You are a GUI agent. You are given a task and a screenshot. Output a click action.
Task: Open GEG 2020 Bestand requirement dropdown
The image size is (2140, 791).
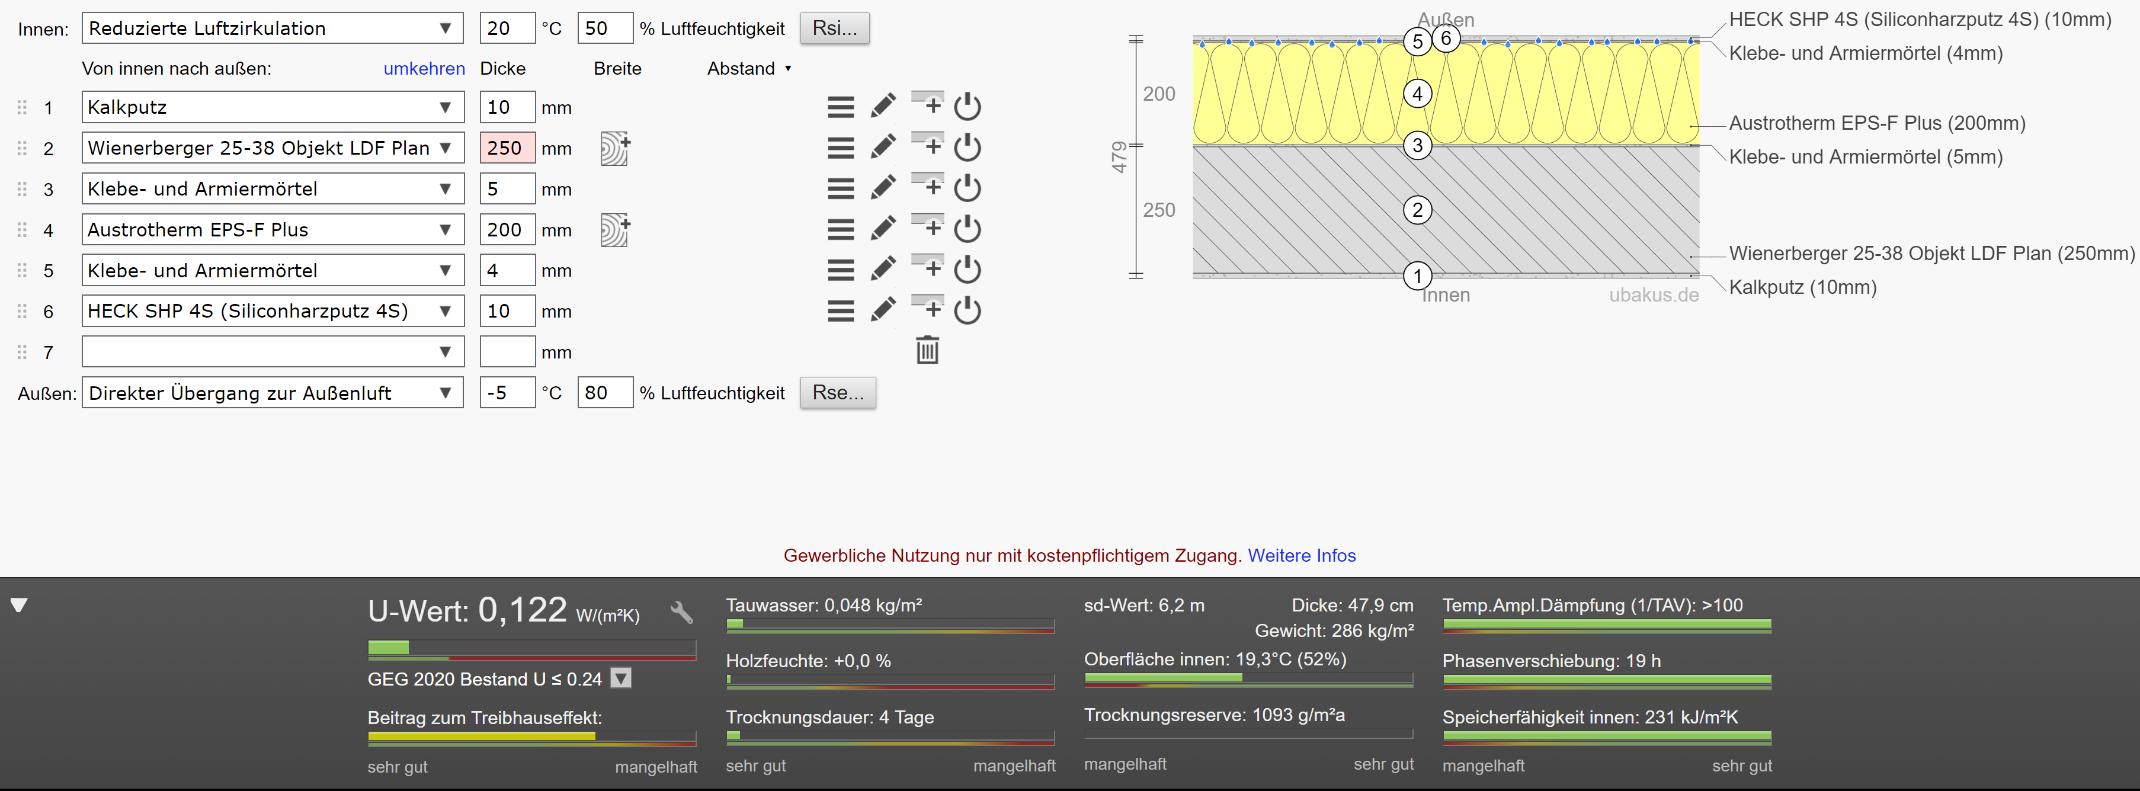pos(620,678)
